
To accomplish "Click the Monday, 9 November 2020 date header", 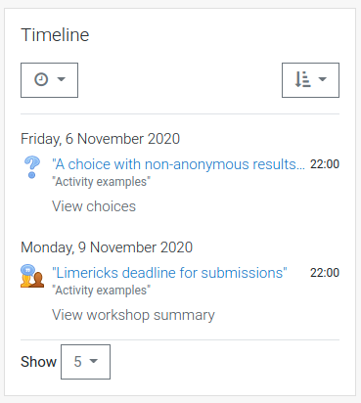I will (107, 247).
